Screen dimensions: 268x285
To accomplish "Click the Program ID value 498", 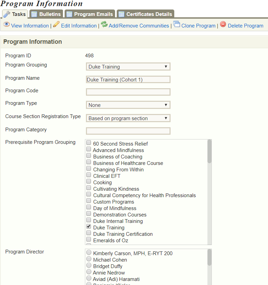I will click(89, 56).
